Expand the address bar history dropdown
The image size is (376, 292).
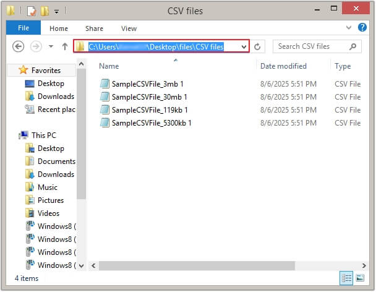[244, 47]
